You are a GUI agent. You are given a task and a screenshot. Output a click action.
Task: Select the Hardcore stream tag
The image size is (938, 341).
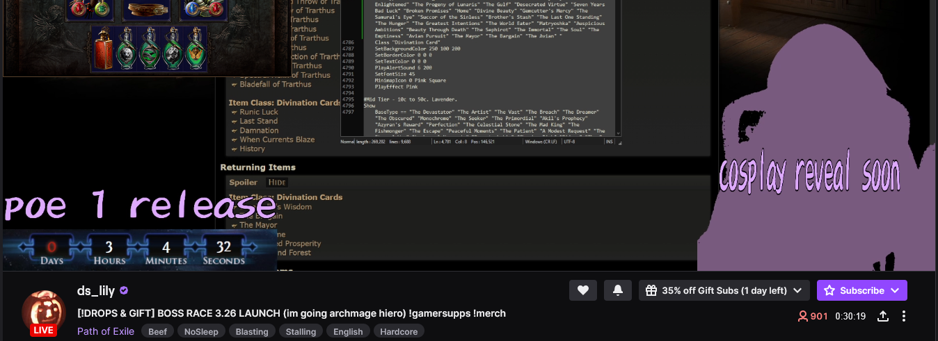pyautogui.click(x=399, y=331)
